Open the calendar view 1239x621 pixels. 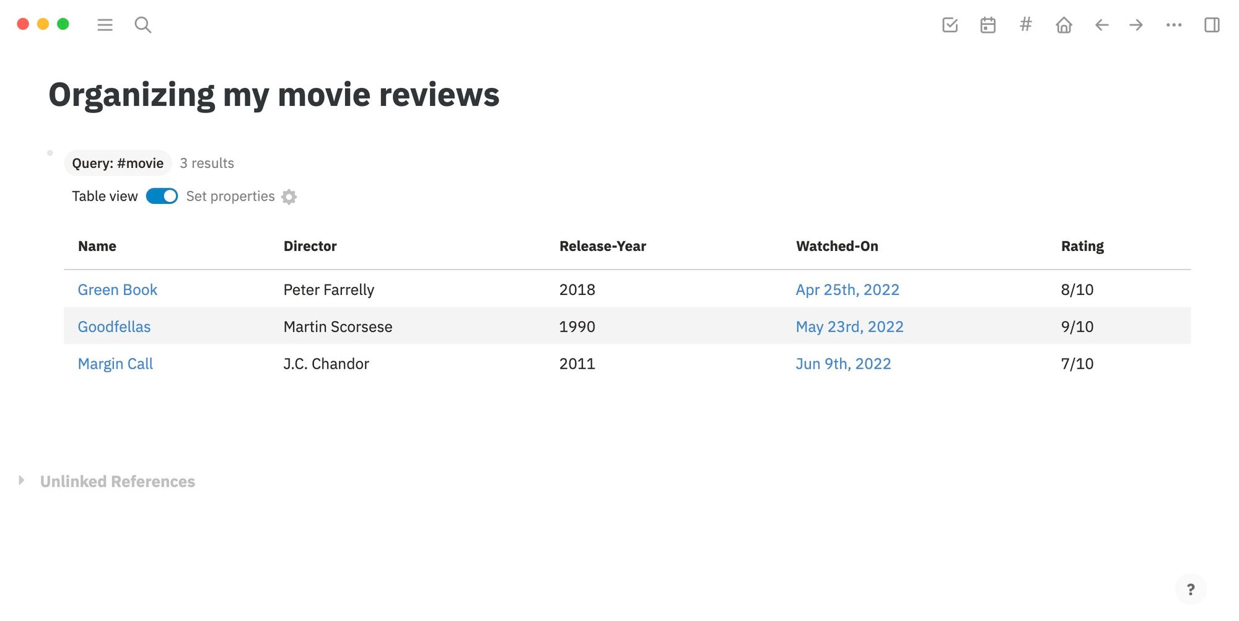(x=987, y=25)
